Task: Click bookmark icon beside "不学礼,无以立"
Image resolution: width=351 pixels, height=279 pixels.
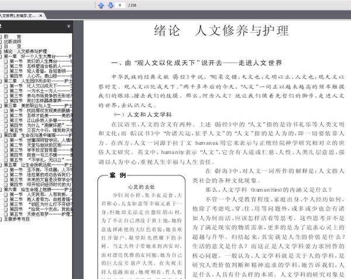Action: (6, 160)
